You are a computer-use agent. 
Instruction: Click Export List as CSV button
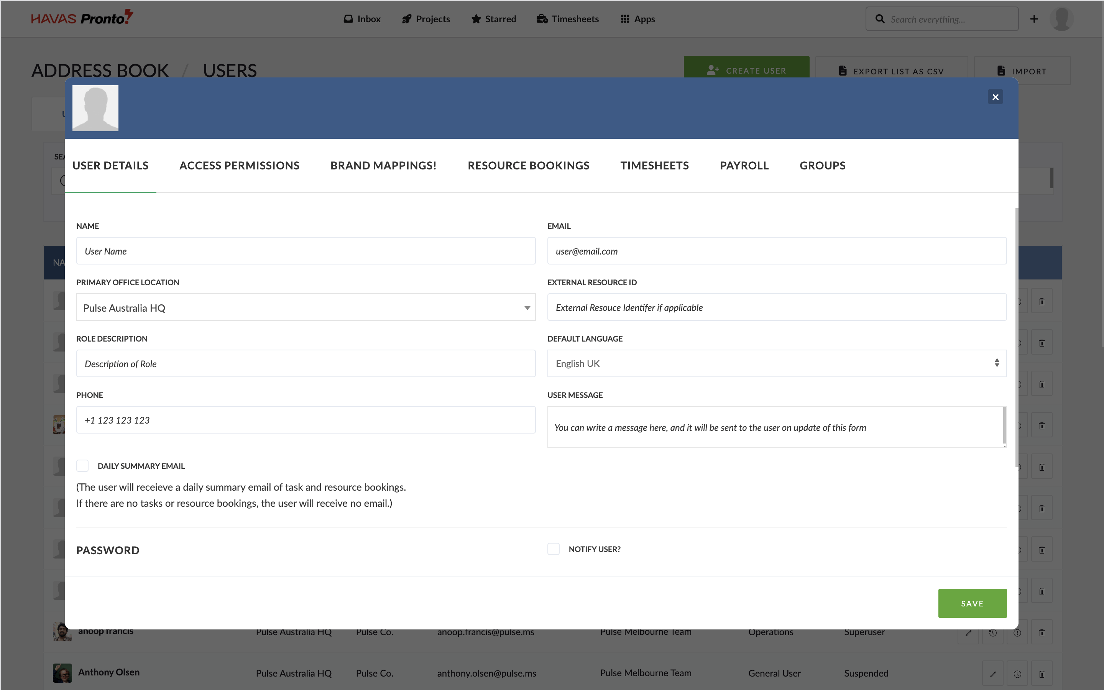coord(891,67)
